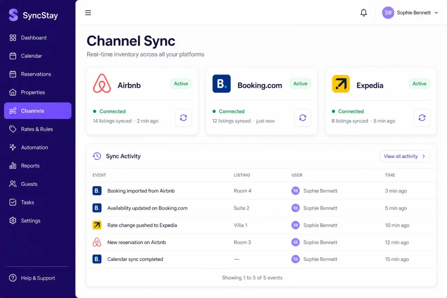Open View all activity

(405, 156)
